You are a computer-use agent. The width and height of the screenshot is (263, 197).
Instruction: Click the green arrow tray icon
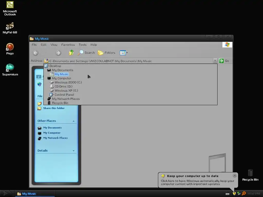pyautogui.click(x=239, y=194)
